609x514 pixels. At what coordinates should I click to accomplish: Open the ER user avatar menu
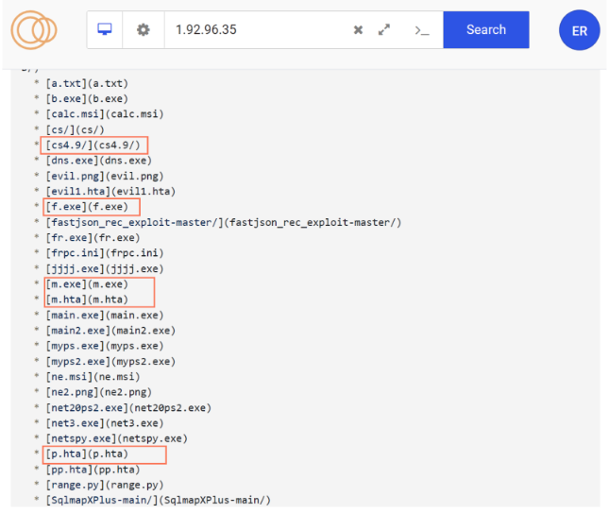579,30
